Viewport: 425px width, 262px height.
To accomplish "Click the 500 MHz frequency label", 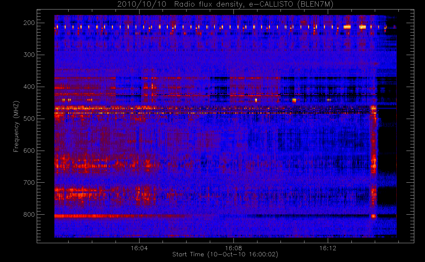I will click(29, 119).
